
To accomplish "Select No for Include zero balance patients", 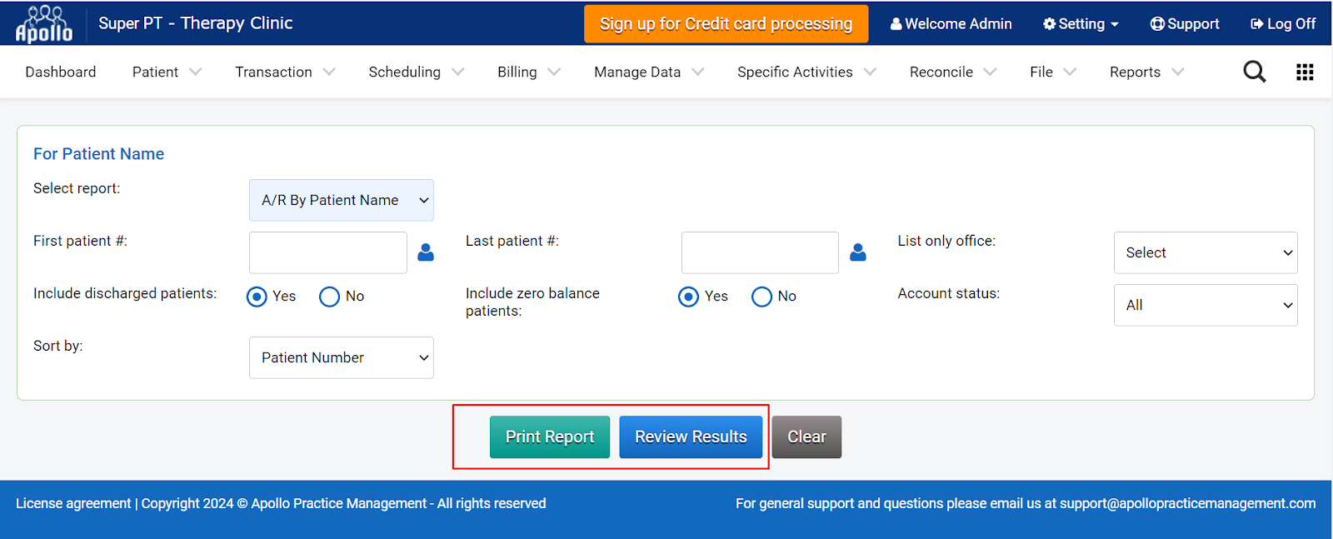I will click(761, 297).
